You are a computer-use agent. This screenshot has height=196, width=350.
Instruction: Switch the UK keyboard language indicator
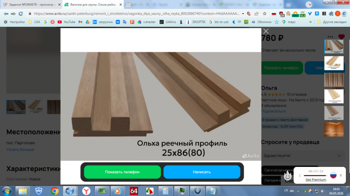click(x=286, y=191)
